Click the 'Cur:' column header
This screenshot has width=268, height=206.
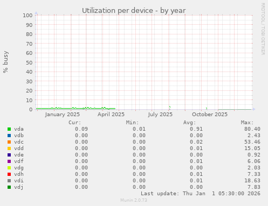tap(75, 123)
